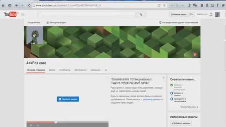
Task: Go forward with the browser forward arrow
Action: 22,6
